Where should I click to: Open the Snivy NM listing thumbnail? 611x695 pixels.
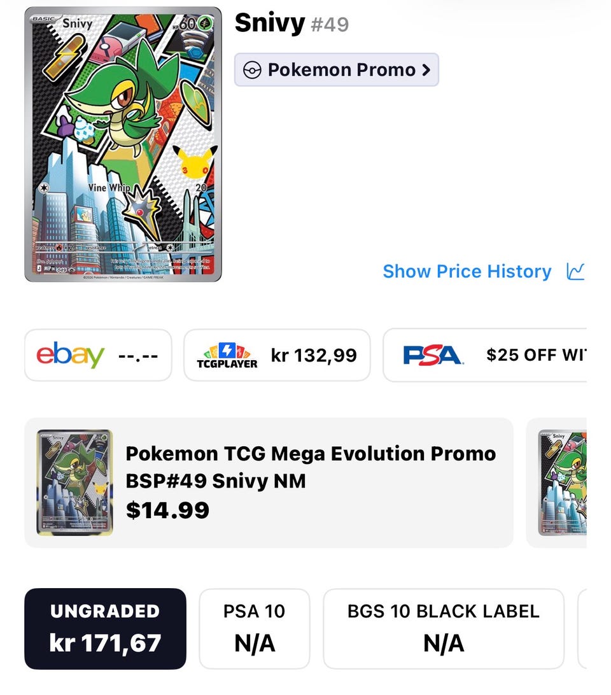point(74,482)
